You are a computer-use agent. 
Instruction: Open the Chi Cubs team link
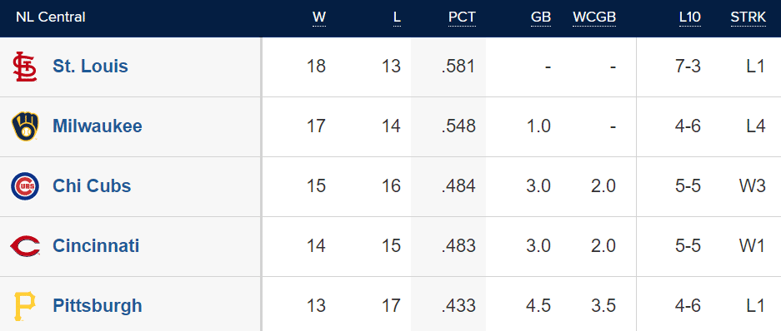pyautogui.click(x=92, y=186)
